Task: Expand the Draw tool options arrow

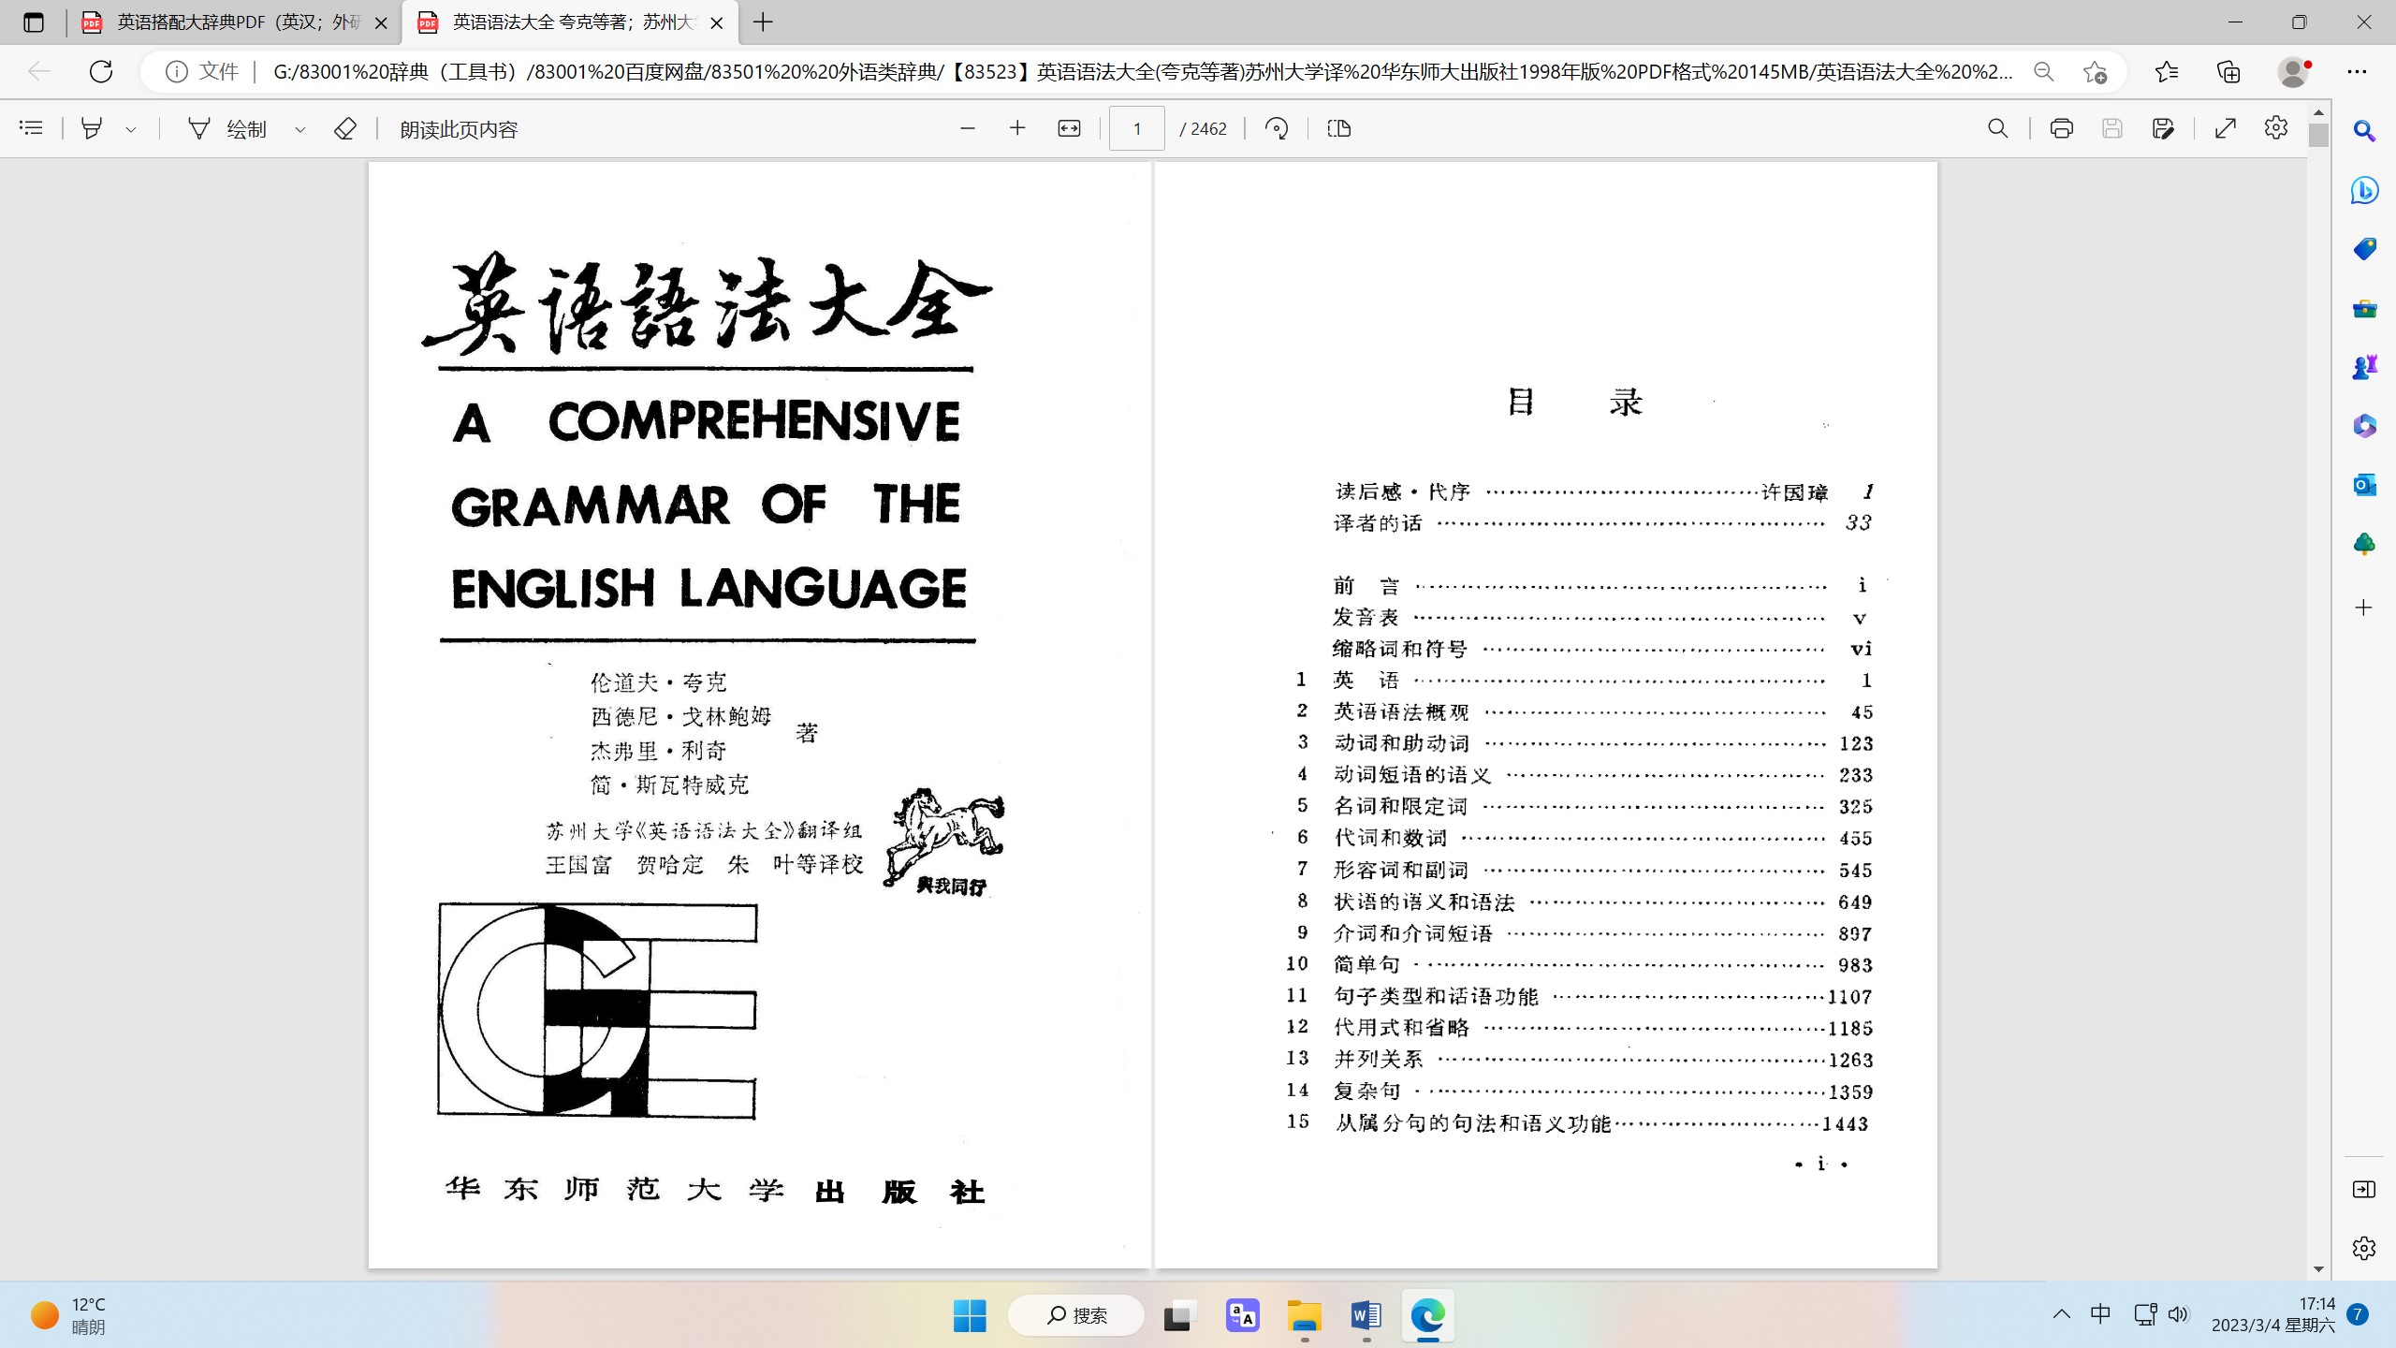Action: [300, 129]
